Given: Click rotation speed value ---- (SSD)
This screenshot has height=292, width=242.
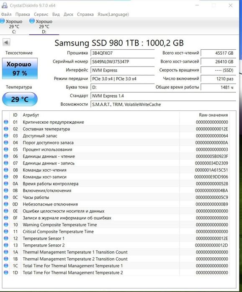Looking at the screenshot, I should tap(218, 70).
